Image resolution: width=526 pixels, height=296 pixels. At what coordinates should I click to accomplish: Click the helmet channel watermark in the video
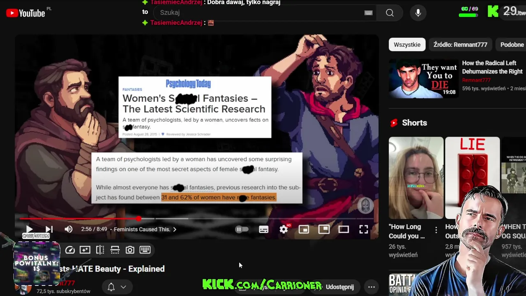(x=365, y=205)
